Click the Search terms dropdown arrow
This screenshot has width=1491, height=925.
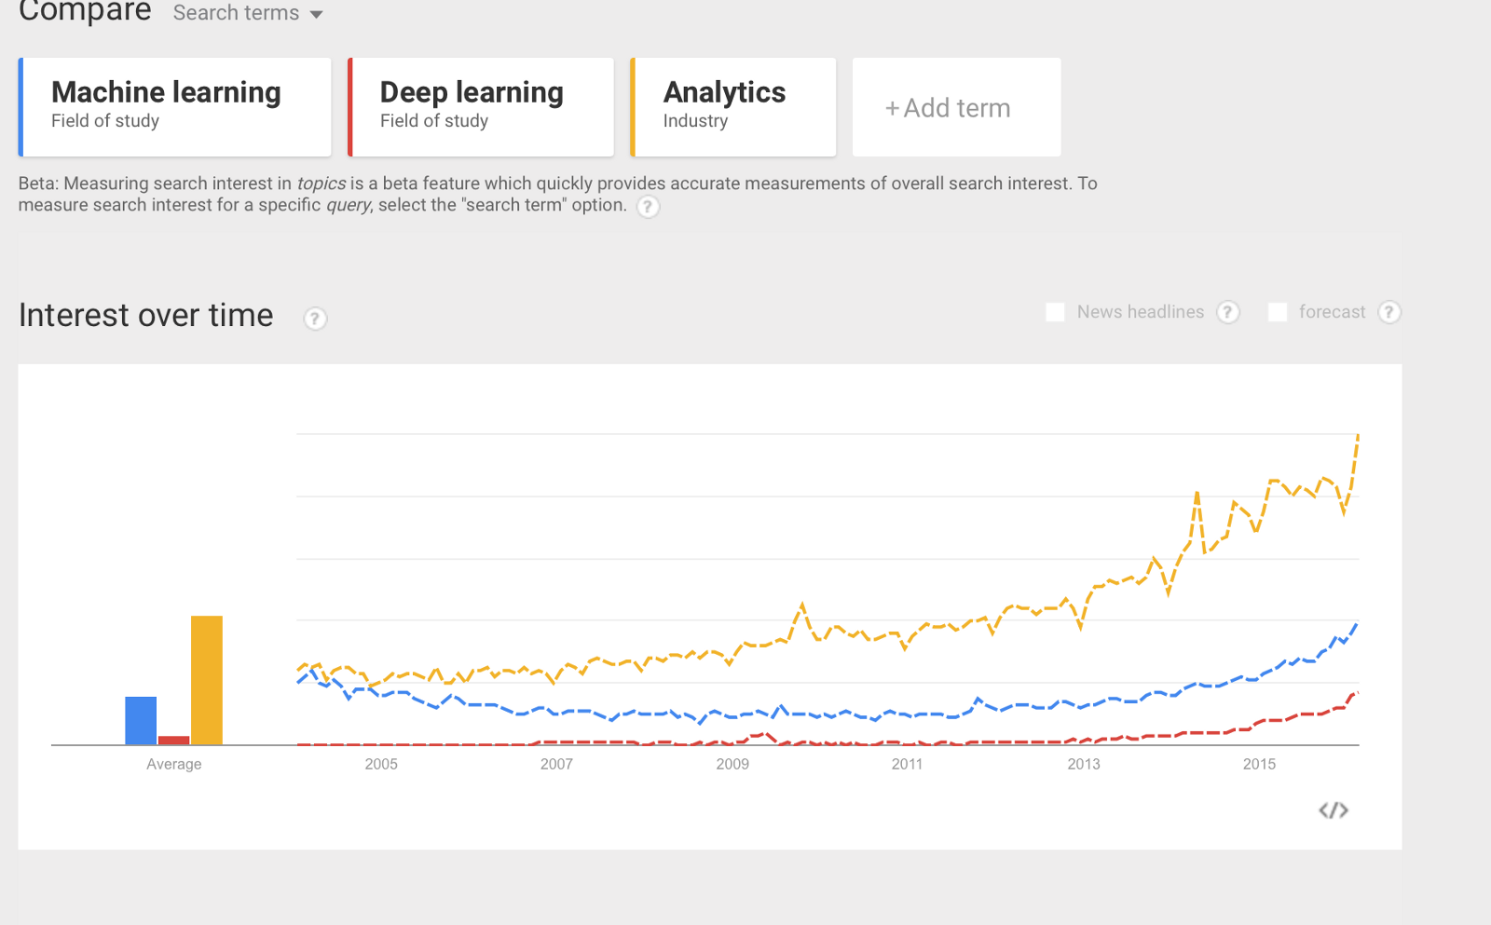[316, 15]
